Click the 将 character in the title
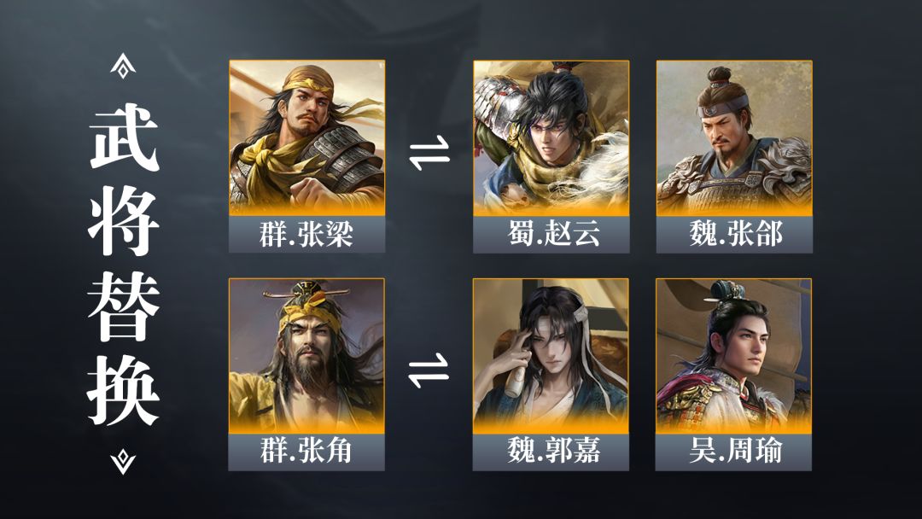Image resolution: width=922 pixels, height=519 pixels. 124,221
